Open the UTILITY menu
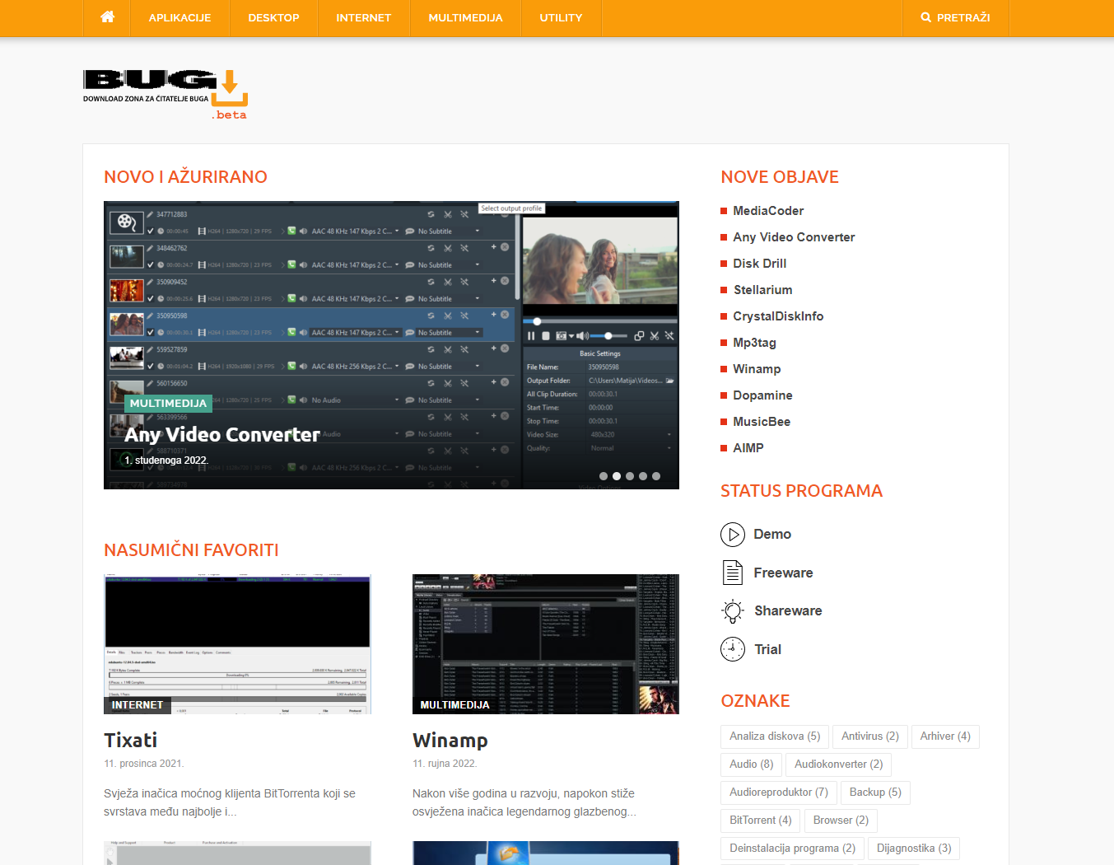The image size is (1114, 865). point(561,17)
